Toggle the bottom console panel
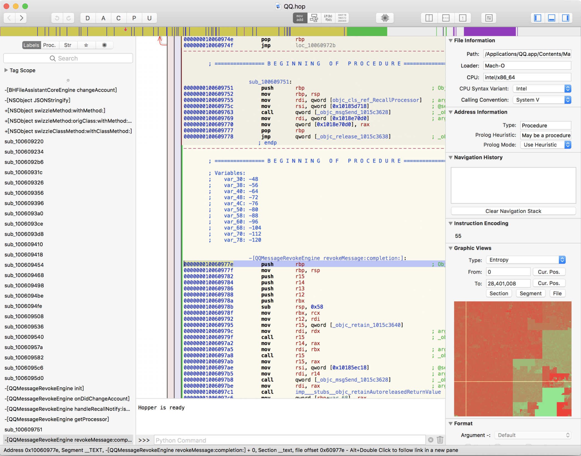The image size is (581, 456). (x=552, y=18)
